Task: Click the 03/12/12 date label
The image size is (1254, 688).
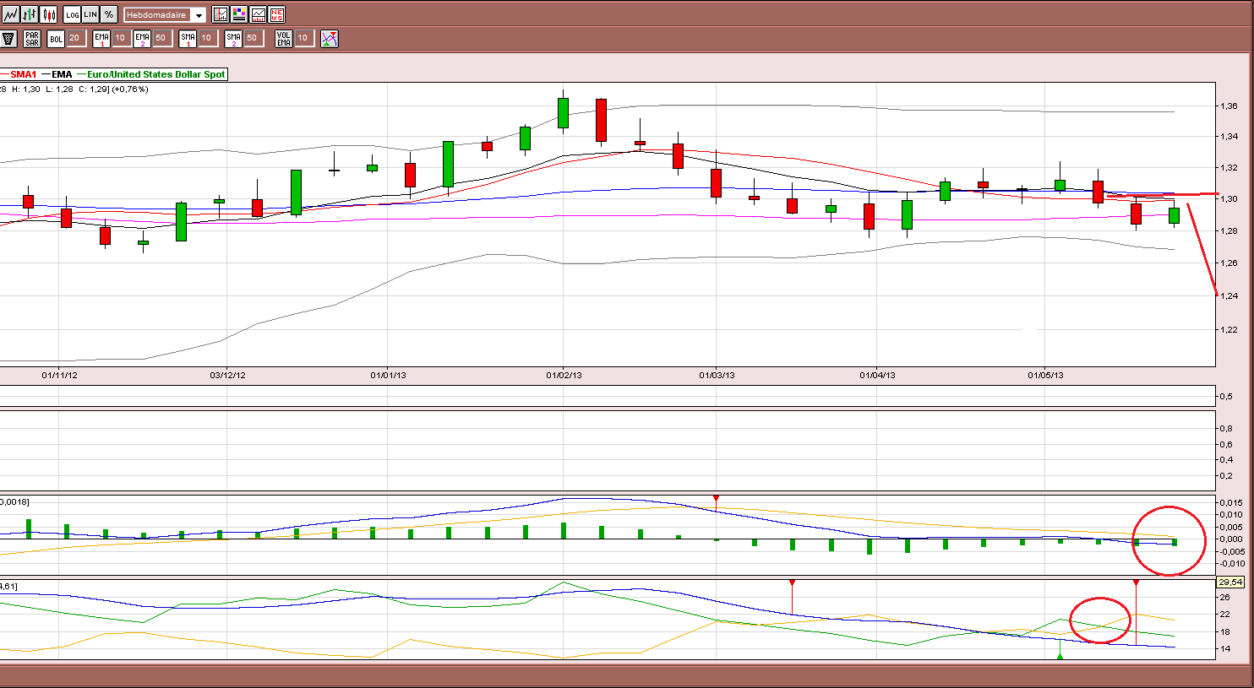Action: click(227, 375)
